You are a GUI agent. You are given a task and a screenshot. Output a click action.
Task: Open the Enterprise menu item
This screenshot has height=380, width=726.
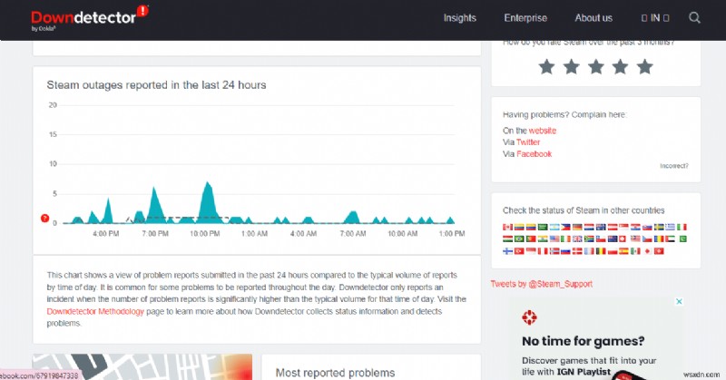click(x=525, y=18)
